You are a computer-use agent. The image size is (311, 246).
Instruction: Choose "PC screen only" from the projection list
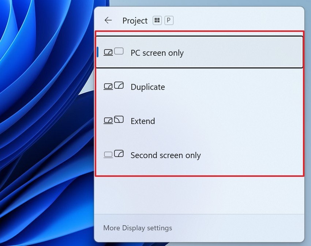point(157,53)
